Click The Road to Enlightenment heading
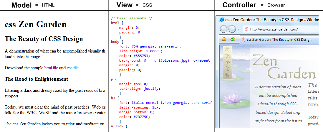Screen dimensions: 323x132 tap(36, 79)
